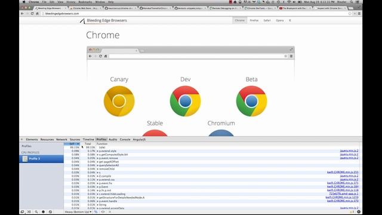Screen dimensions: 382x215
Task: Open Spotlight search in menu bar
Action: (x=352, y=2)
